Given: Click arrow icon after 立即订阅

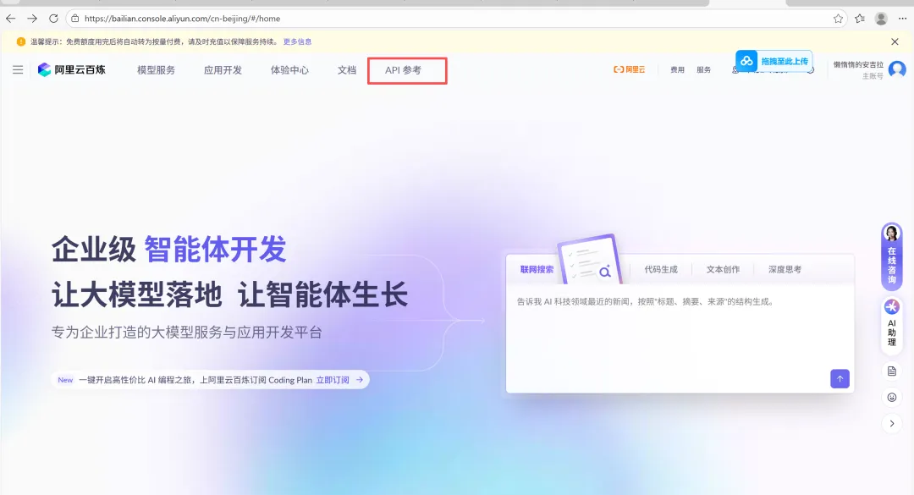Looking at the screenshot, I should pyautogui.click(x=360, y=380).
